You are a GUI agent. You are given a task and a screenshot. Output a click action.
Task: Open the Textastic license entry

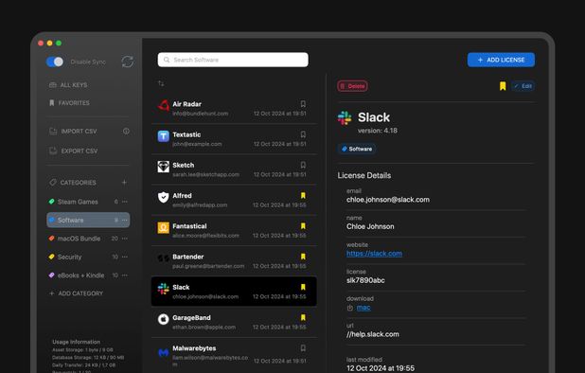[x=234, y=139]
